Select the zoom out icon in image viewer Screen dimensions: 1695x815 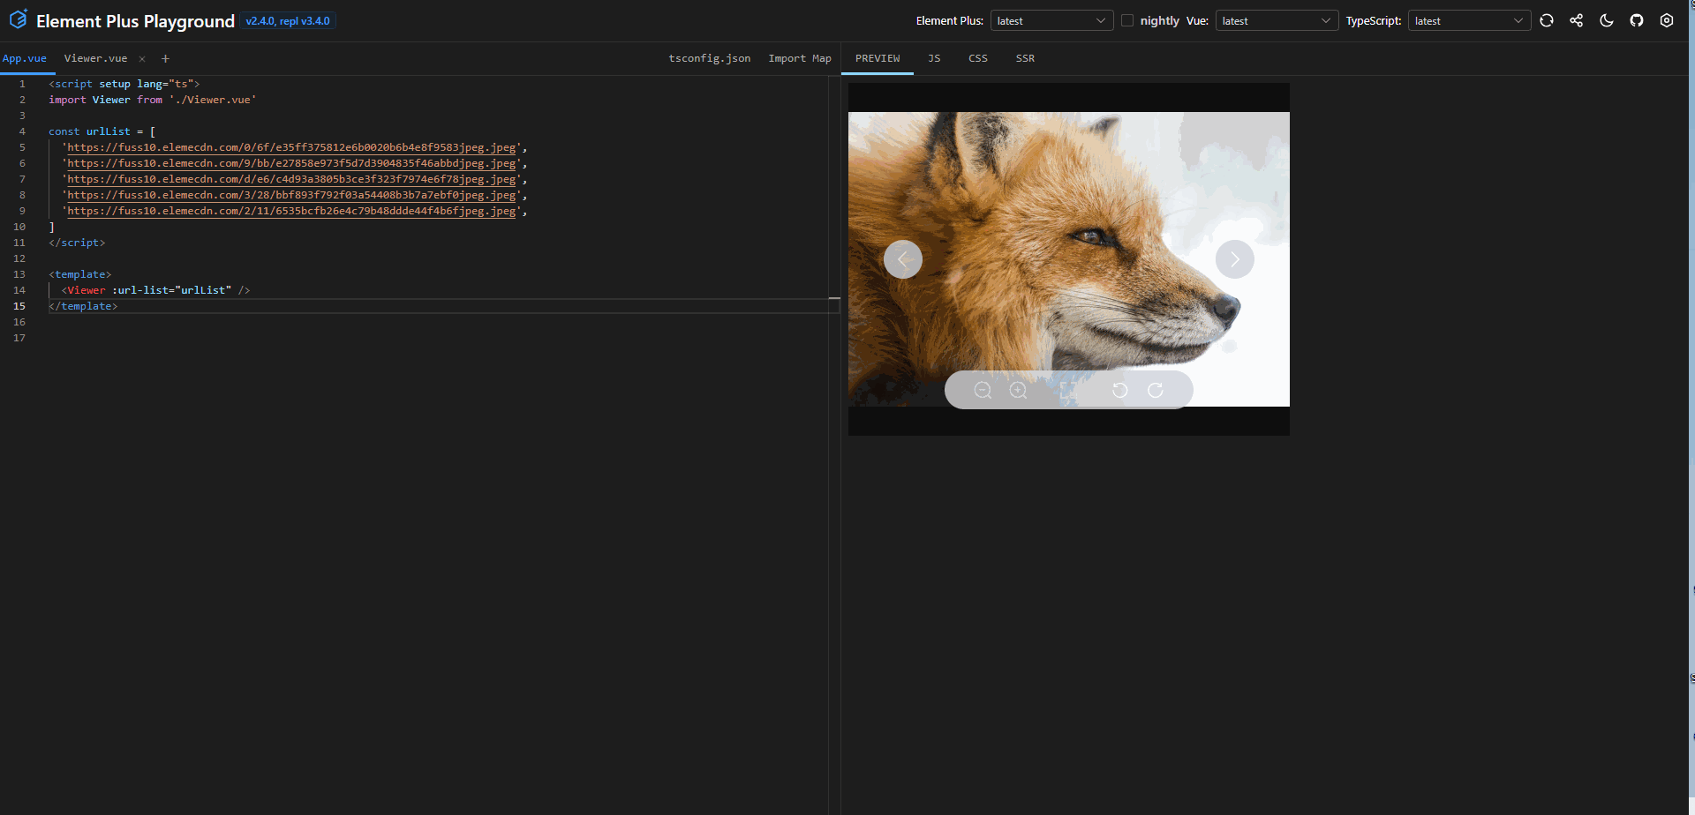[x=983, y=390]
